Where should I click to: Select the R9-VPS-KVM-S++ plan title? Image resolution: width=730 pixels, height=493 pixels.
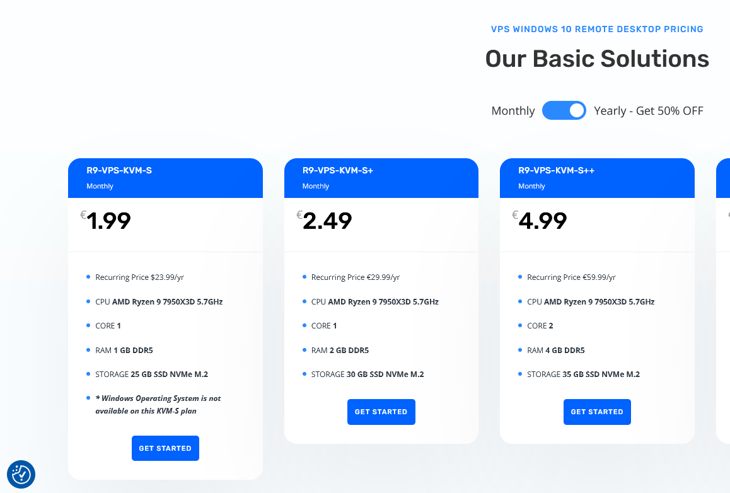[x=557, y=170]
